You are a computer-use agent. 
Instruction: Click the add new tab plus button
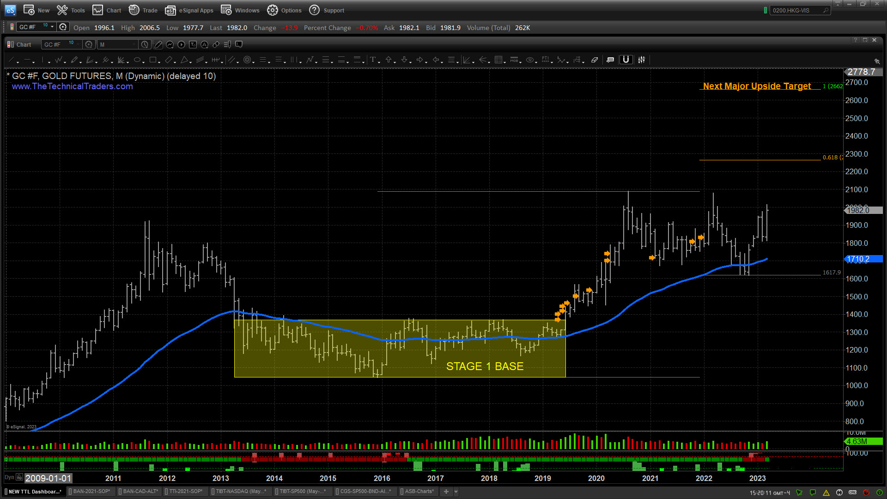coord(446,492)
